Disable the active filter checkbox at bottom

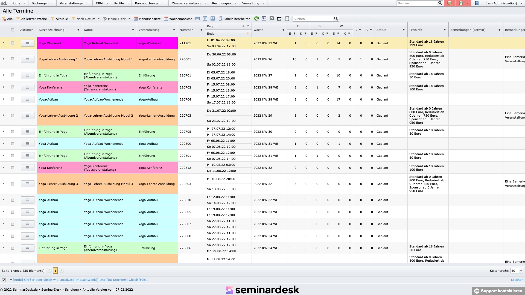pos(4,280)
